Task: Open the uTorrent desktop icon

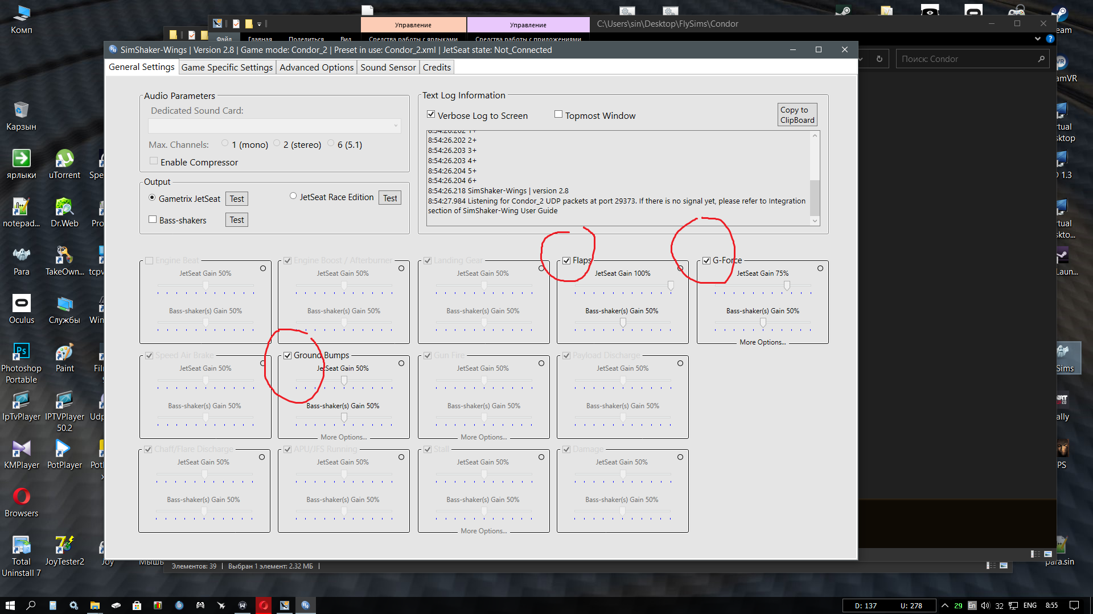Action: click(64, 159)
